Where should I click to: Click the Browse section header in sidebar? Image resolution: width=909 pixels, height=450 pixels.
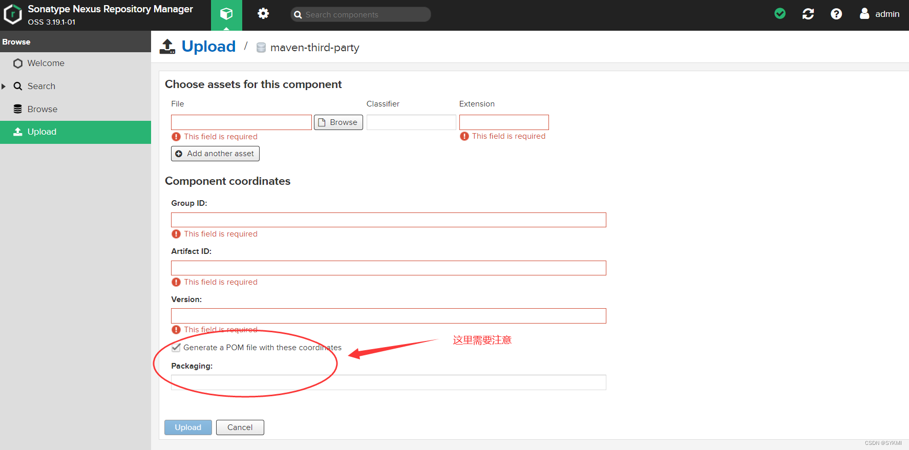click(x=75, y=41)
